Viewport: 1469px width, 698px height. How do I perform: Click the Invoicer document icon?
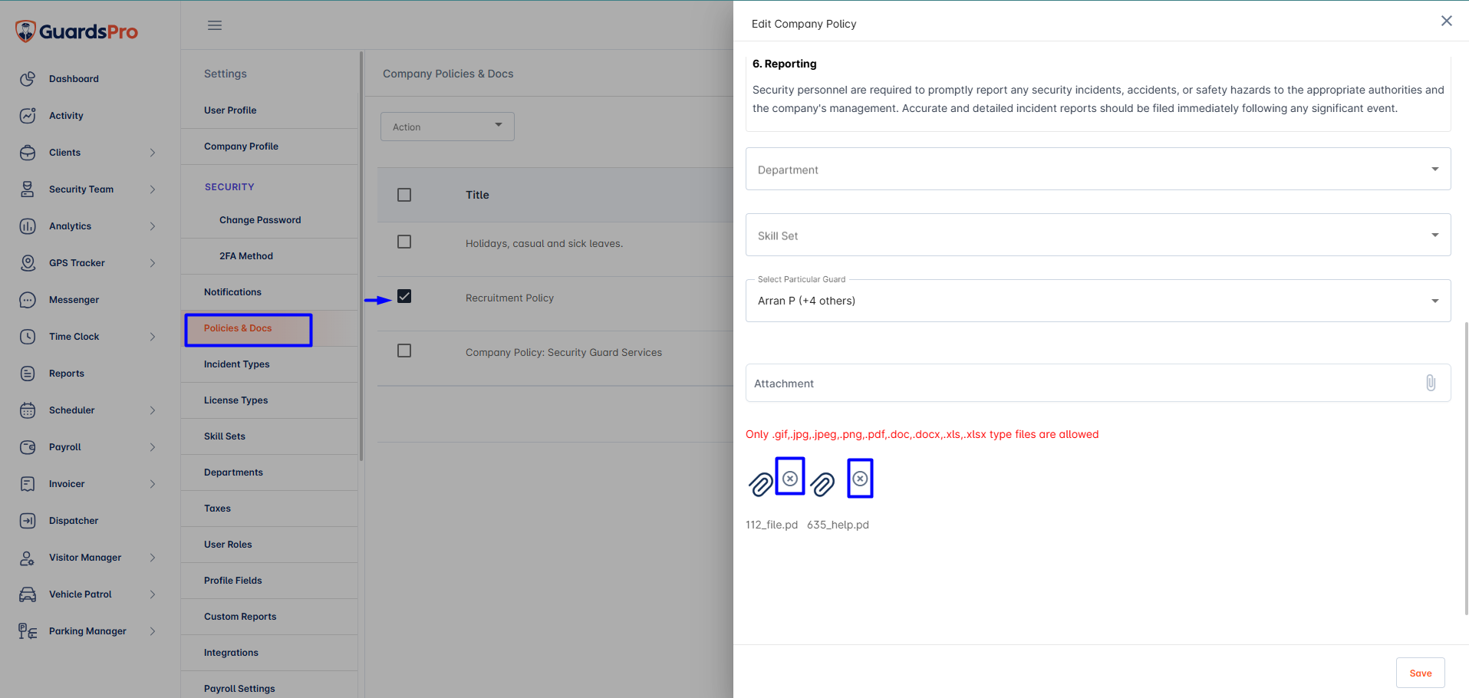click(28, 484)
